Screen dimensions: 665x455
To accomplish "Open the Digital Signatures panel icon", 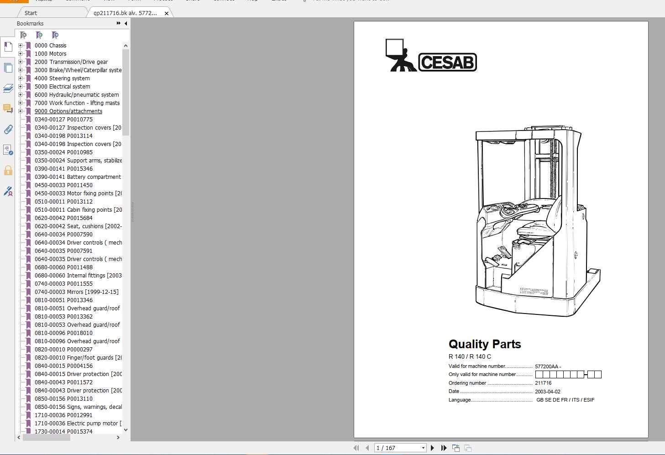I will coord(8,150).
